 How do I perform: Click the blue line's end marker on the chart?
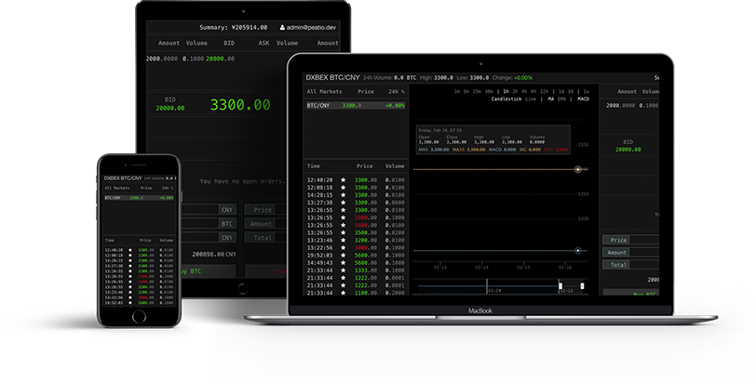pos(577,251)
